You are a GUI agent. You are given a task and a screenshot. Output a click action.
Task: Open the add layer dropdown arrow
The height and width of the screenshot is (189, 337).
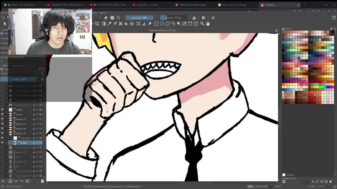pos(6,181)
